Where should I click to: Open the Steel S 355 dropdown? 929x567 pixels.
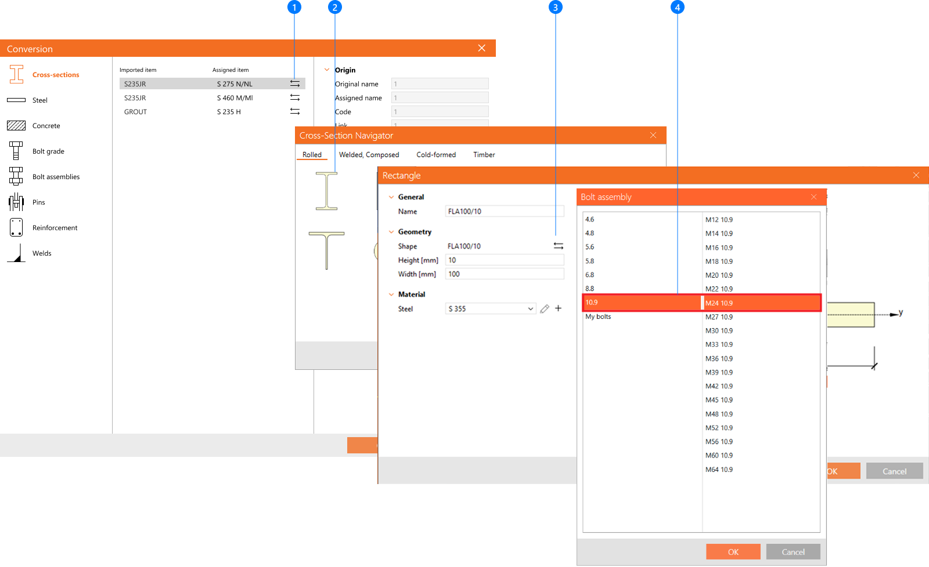click(530, 309)
